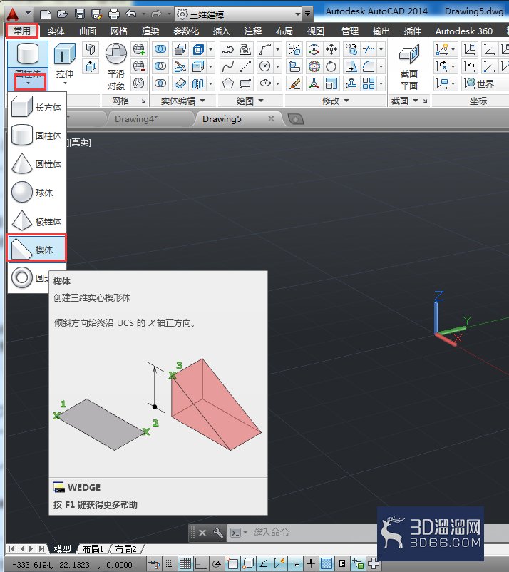Viewport: 509px width, 572px height.
Task: Click the New drawing icon in quick access toolbar
Action: (45, 14)
